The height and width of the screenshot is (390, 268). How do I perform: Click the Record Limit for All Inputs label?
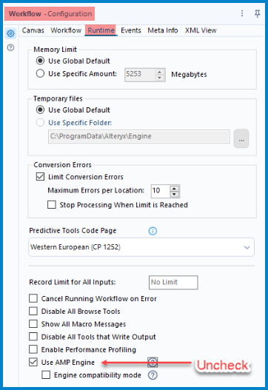73,282
